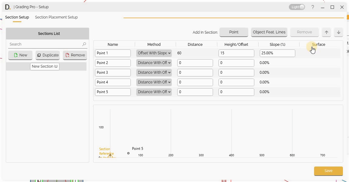
Task: Create a new section with the New icon
Action: pos(20,55)
